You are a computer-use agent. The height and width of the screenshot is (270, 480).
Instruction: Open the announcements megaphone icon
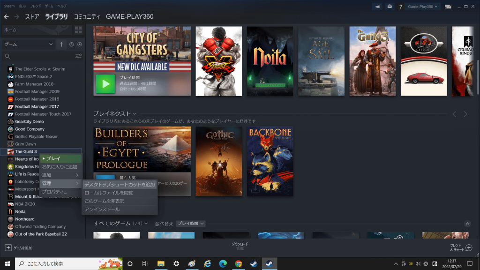click(377, 7)
